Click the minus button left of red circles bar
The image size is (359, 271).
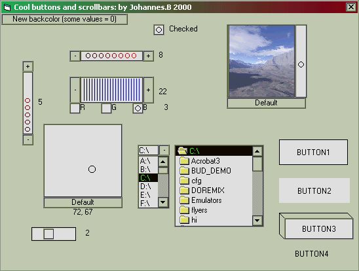(75, 56)
